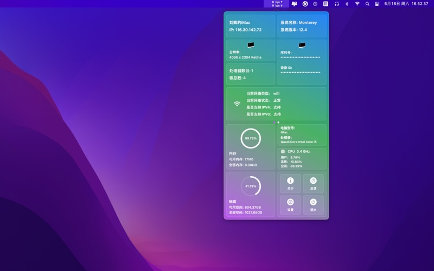The width and height of the screenshot is (434, 271).
Task: Click the headphones icon in menu bar
Action: click(x=336, y=4)
